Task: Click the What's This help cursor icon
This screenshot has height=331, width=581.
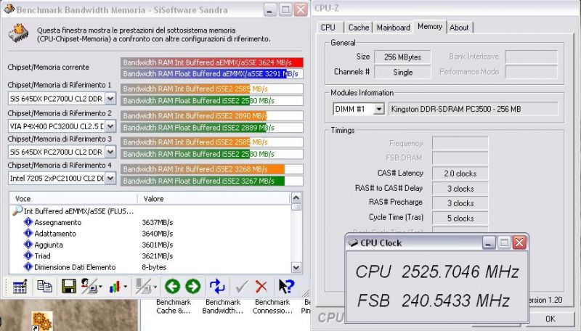Action: click(286, 286)
